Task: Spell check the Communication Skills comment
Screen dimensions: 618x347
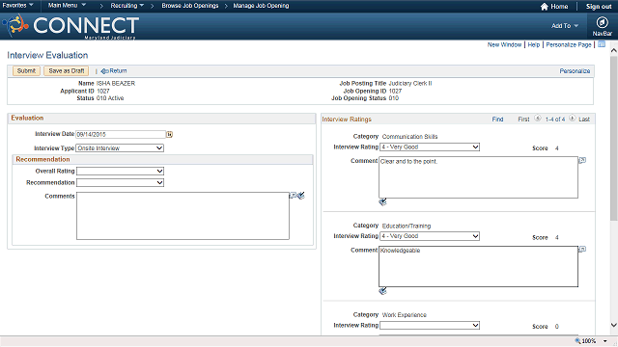Action: (382, 202)
